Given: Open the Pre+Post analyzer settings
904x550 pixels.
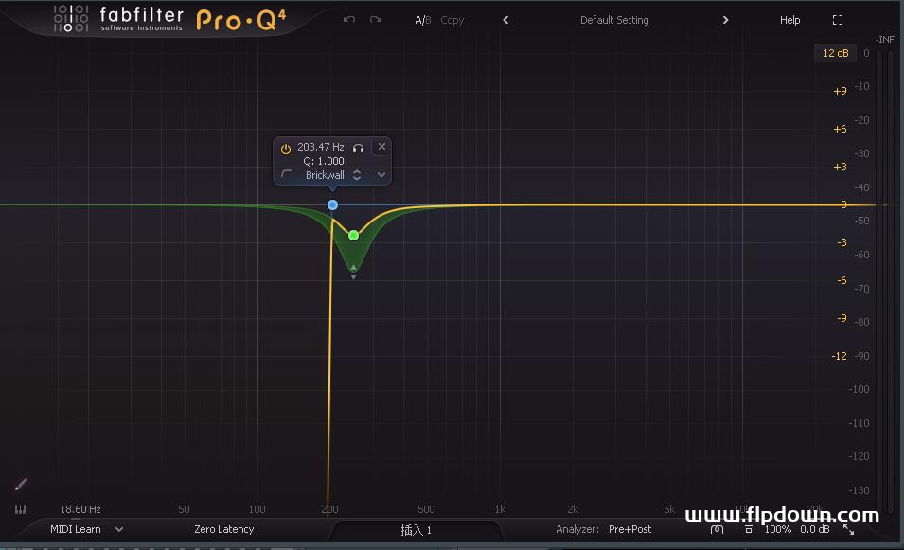Looking at the screenshot, I should click(629, 529).
